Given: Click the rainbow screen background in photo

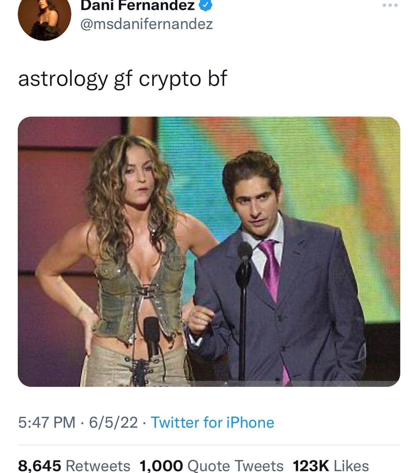Looking at the screenshot, I should pyautogui.click(x=337, y=180).
